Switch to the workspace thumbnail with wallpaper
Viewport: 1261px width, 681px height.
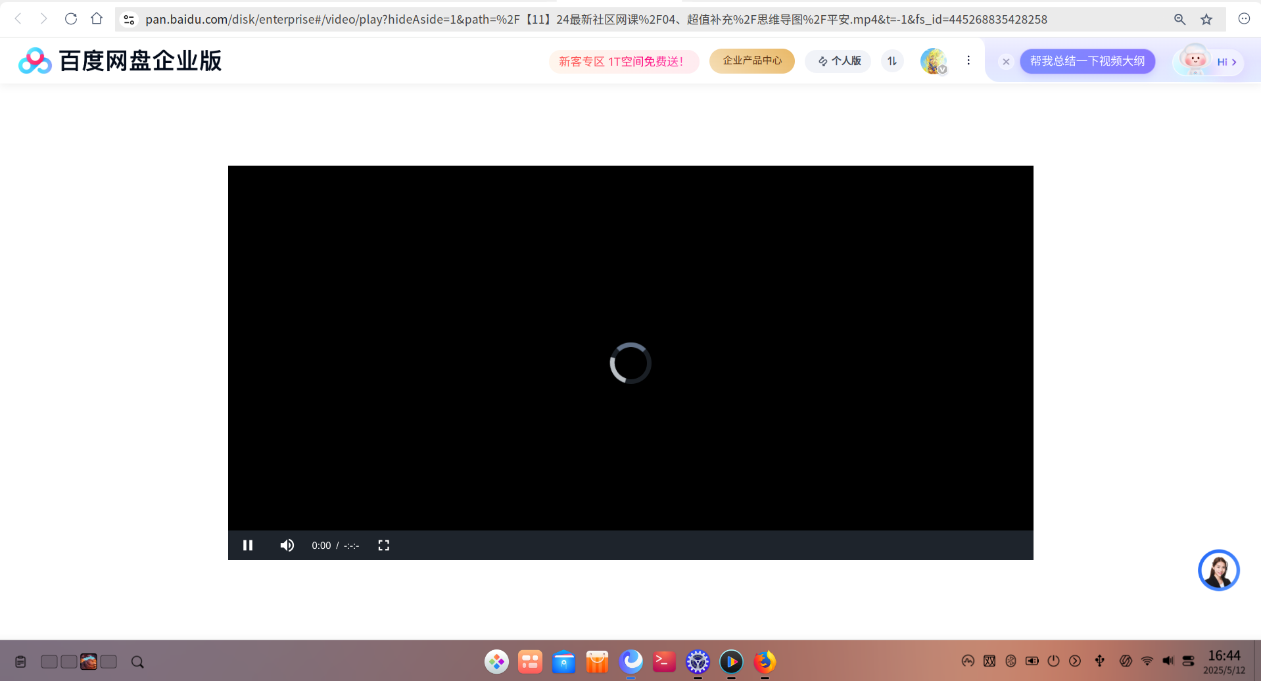point(89,661)
